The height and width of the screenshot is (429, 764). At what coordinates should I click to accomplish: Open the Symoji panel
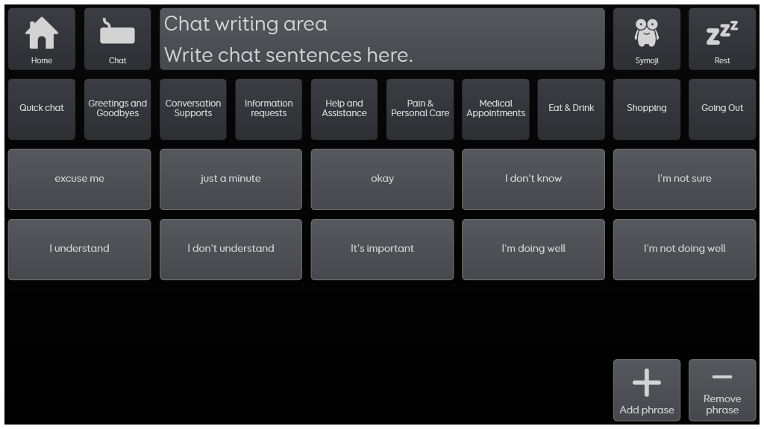(647, 39)
